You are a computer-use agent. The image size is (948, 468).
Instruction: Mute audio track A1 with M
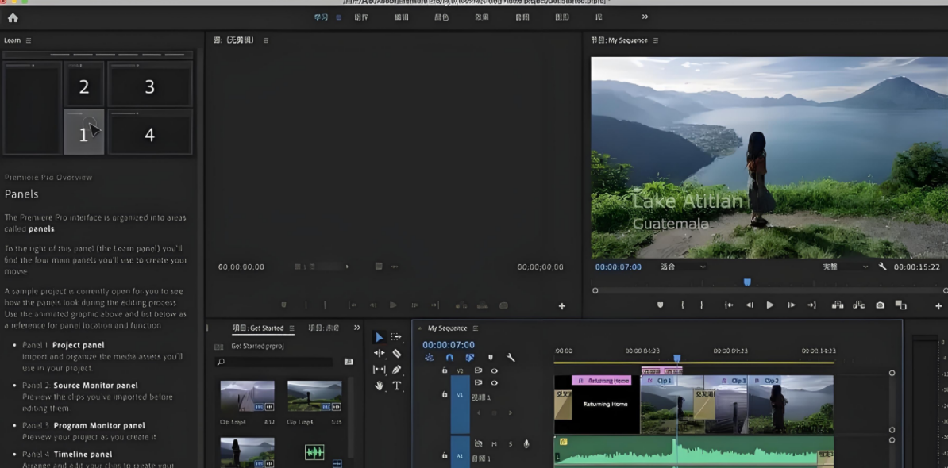[494, 444]
